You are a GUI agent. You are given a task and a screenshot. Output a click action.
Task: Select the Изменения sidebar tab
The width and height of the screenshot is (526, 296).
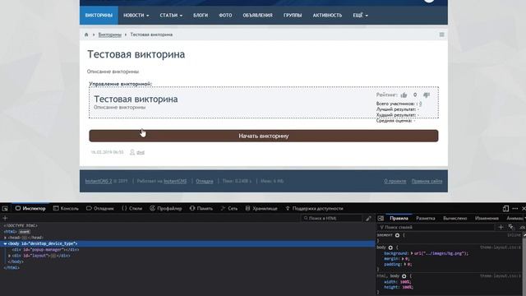point(487,218)
